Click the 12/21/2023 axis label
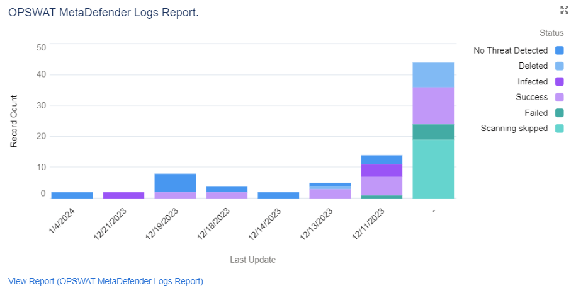The image size is (571, 288). click(110, 224)
